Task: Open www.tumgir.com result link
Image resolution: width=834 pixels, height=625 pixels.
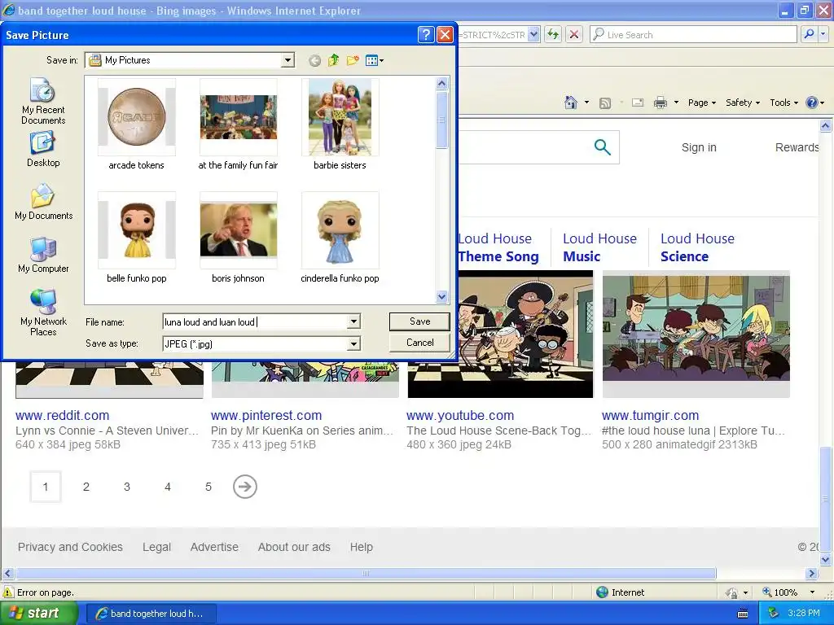Action: coord(651,415)
